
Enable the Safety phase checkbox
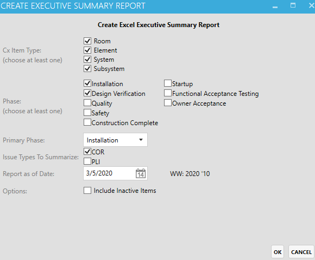click(x=87, y=112)
